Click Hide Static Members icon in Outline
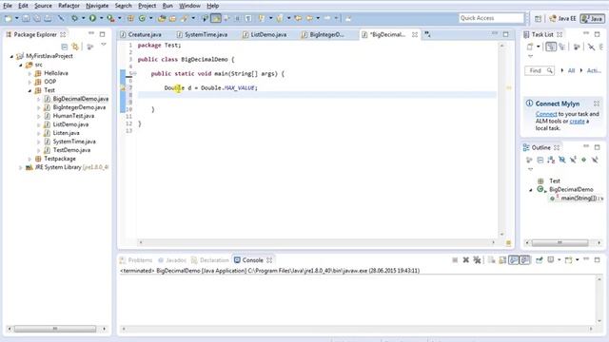This screenshot has width=609, height=342. click(x=573, y=160)
